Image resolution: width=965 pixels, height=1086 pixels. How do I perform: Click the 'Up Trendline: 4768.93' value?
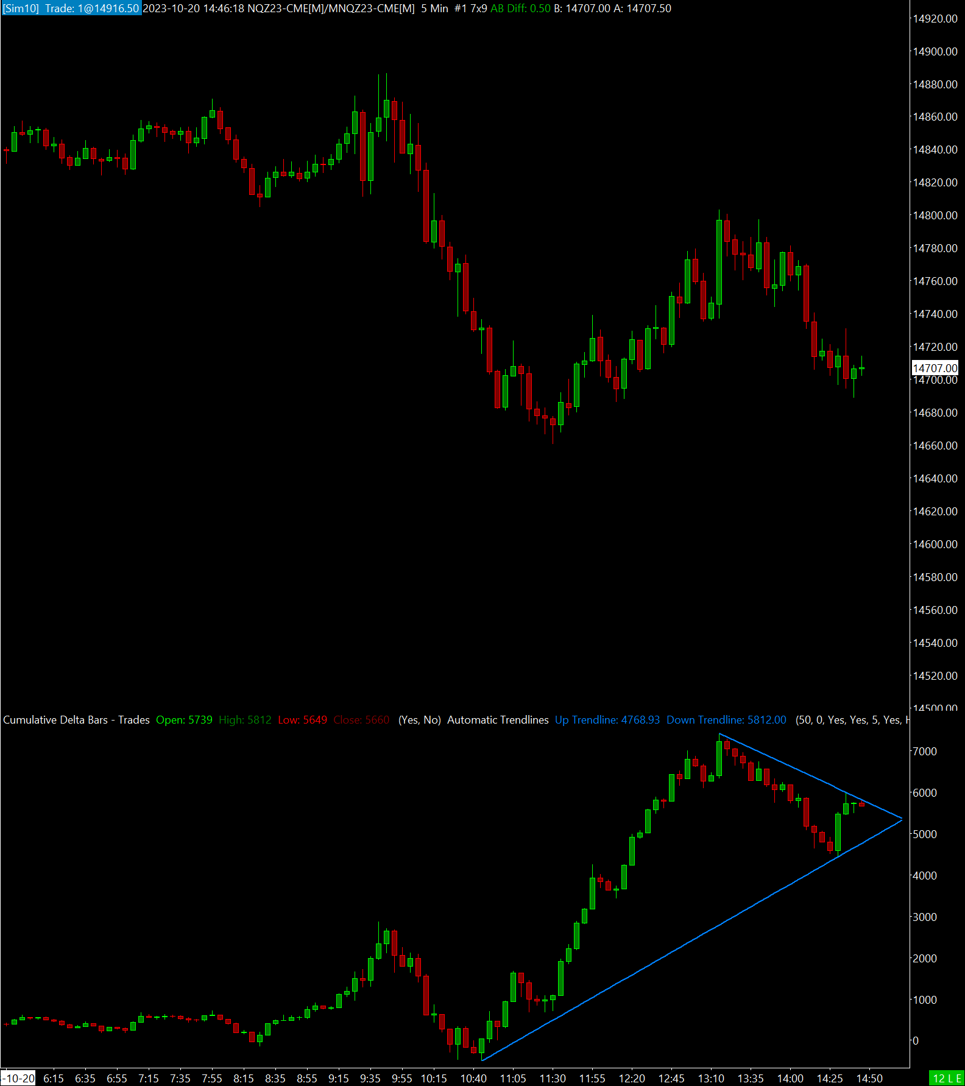607,720
